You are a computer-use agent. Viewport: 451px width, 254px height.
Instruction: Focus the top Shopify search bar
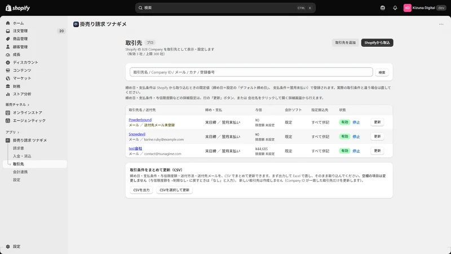pos(225,8)
